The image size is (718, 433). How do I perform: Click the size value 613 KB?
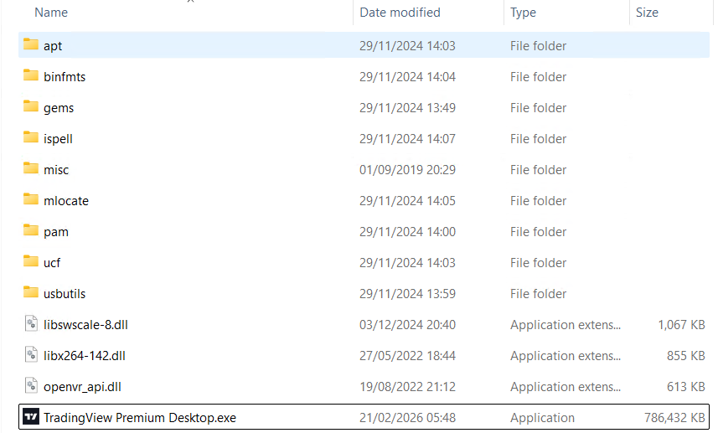click(686, 387)
